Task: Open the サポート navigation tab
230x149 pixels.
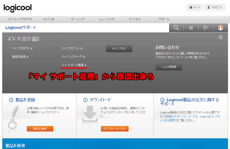Action: 164,19
